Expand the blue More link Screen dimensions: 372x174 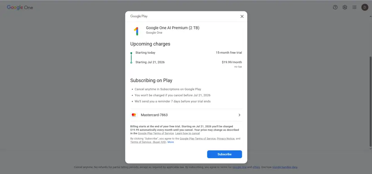point(170,142)
